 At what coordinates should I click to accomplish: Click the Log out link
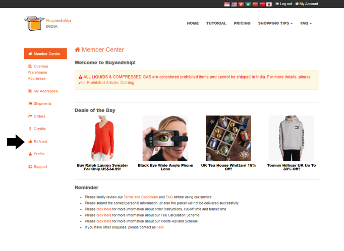tap(283, 4)
